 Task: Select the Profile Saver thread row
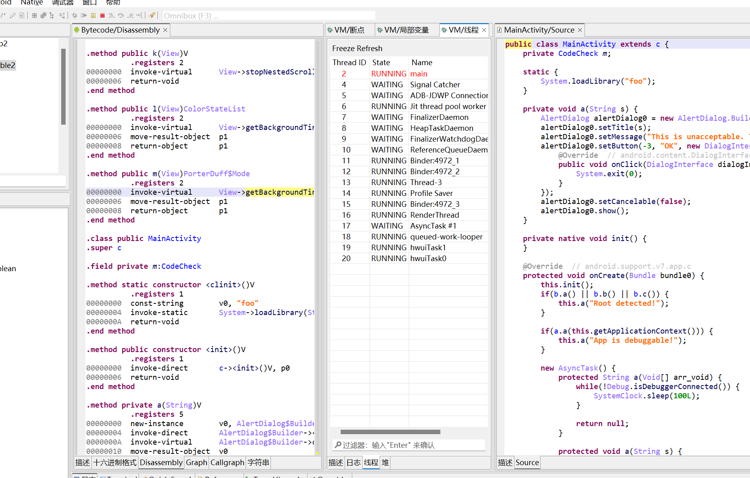(409, 193)
